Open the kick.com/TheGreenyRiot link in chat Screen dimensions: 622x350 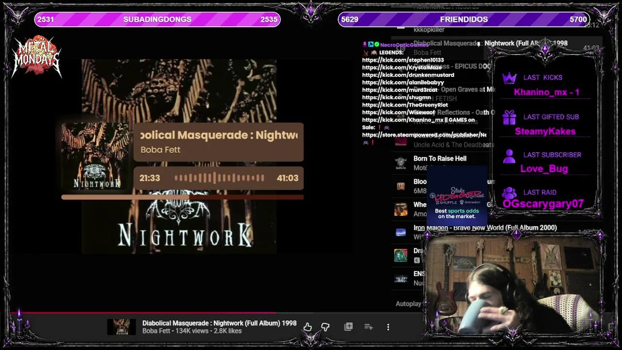tap(405, 105)
